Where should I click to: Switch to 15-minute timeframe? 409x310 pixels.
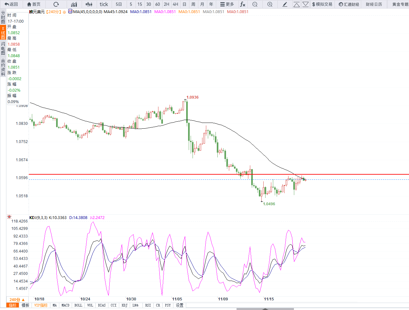click(x=140, y=4)
